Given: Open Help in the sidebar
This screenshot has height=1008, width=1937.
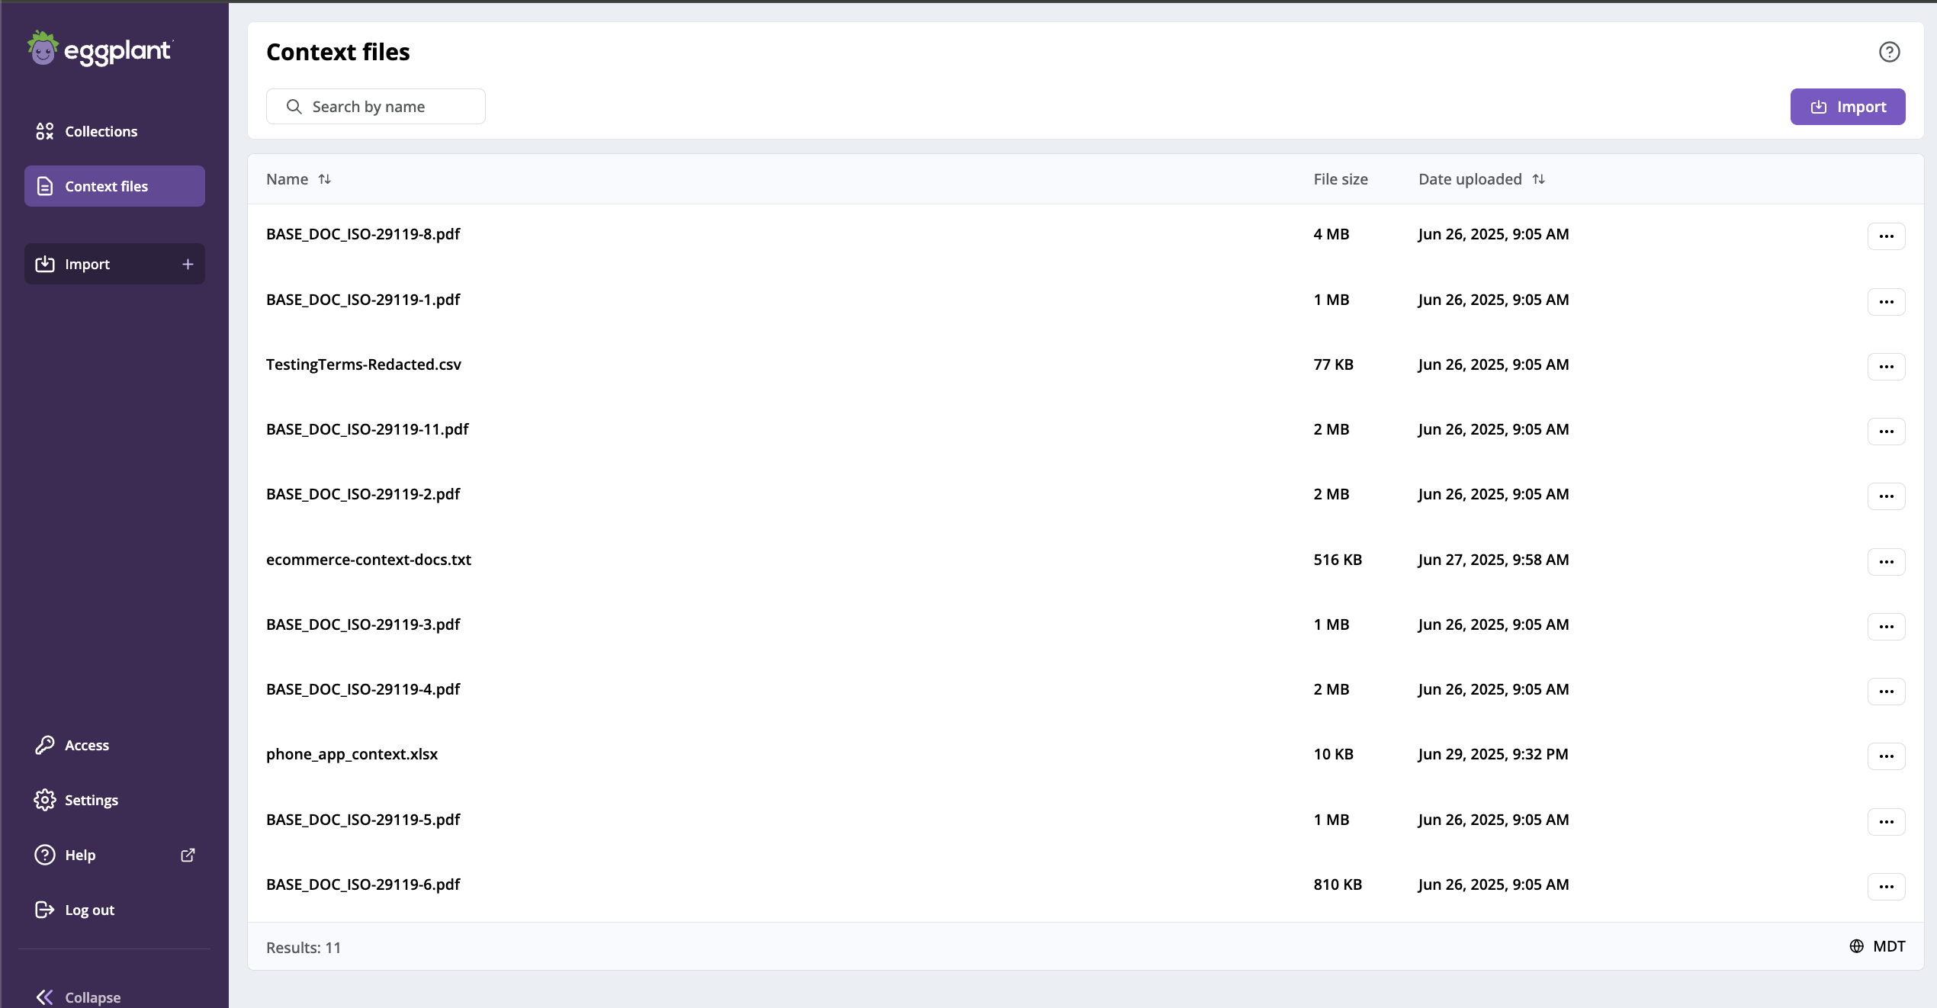Looking at the screenshot, I should (114, 855).
